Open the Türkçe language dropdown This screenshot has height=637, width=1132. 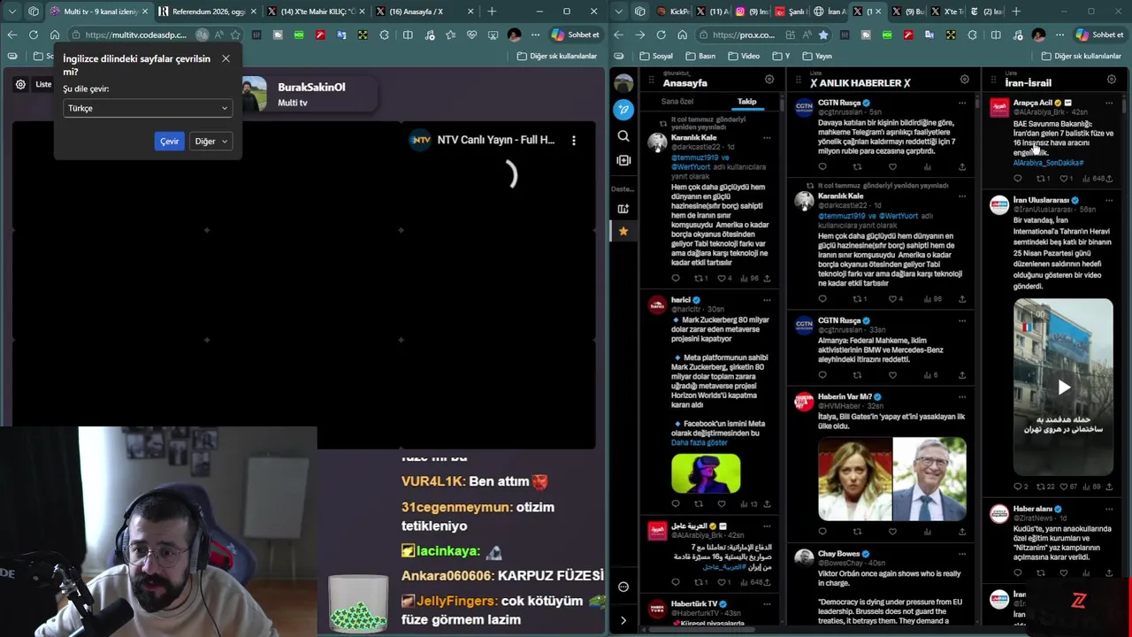(148, 108)
